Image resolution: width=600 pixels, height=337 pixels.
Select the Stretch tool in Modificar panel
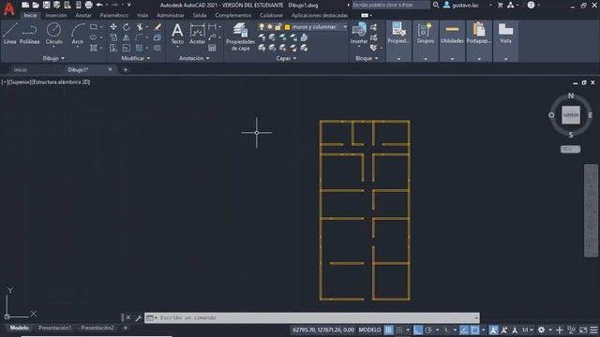click(113, 48)
